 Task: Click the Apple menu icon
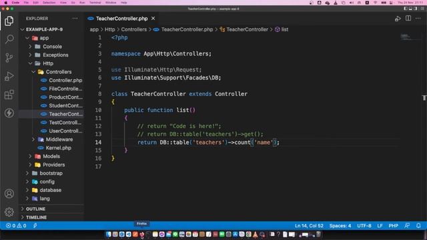tap(5, 3)
